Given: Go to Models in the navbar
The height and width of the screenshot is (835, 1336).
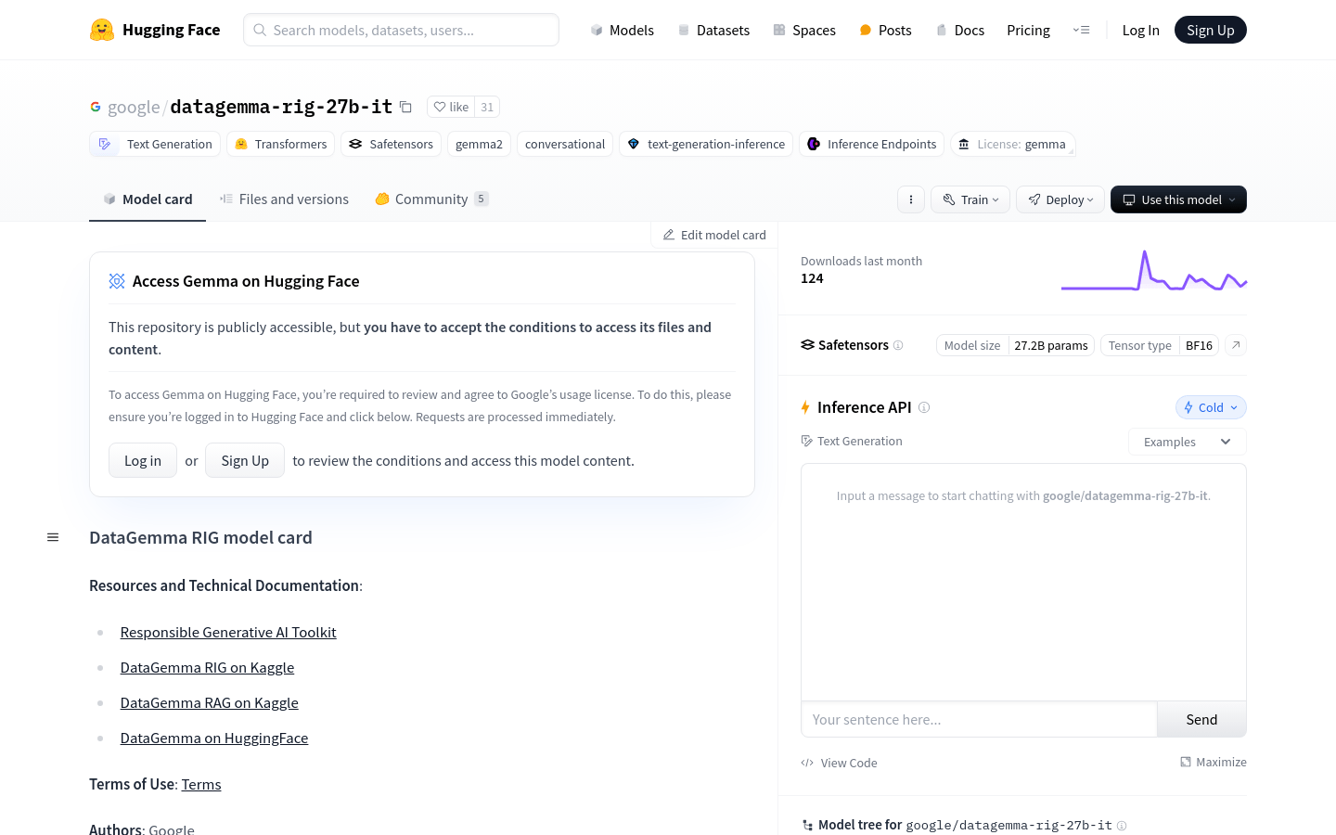Looking at the screenshot, I should point(623,30).
